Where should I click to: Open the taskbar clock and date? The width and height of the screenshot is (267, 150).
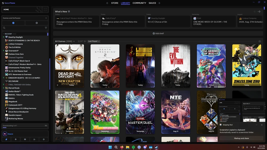tap(261, 147)
